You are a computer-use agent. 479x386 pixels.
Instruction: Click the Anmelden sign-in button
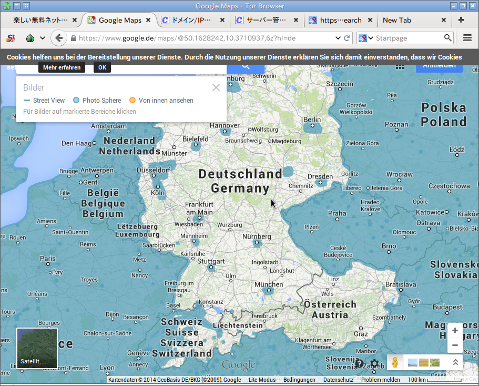pos(439,67)
